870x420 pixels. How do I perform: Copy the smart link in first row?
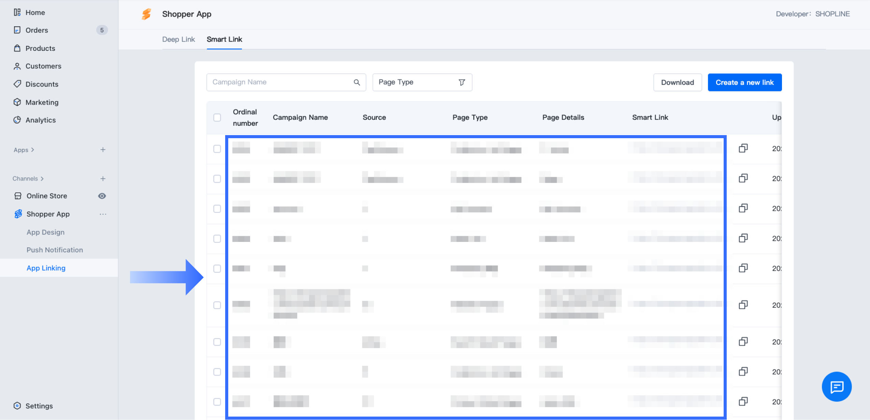(743, 148)
